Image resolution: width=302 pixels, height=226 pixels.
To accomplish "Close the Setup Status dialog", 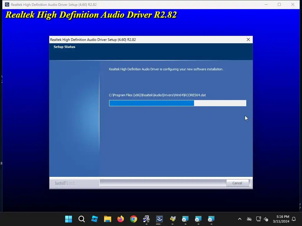I will click(248, 39).
